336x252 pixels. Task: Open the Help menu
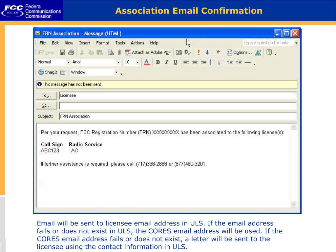[154, 43]
